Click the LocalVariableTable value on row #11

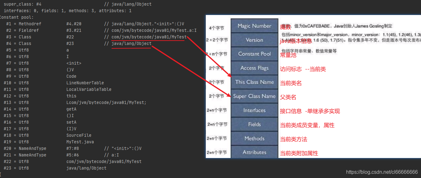[89, 89]
